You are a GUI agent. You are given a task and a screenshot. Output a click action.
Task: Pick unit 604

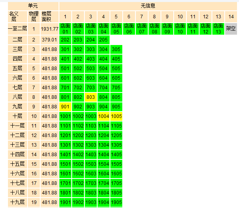tap(104, 78)
